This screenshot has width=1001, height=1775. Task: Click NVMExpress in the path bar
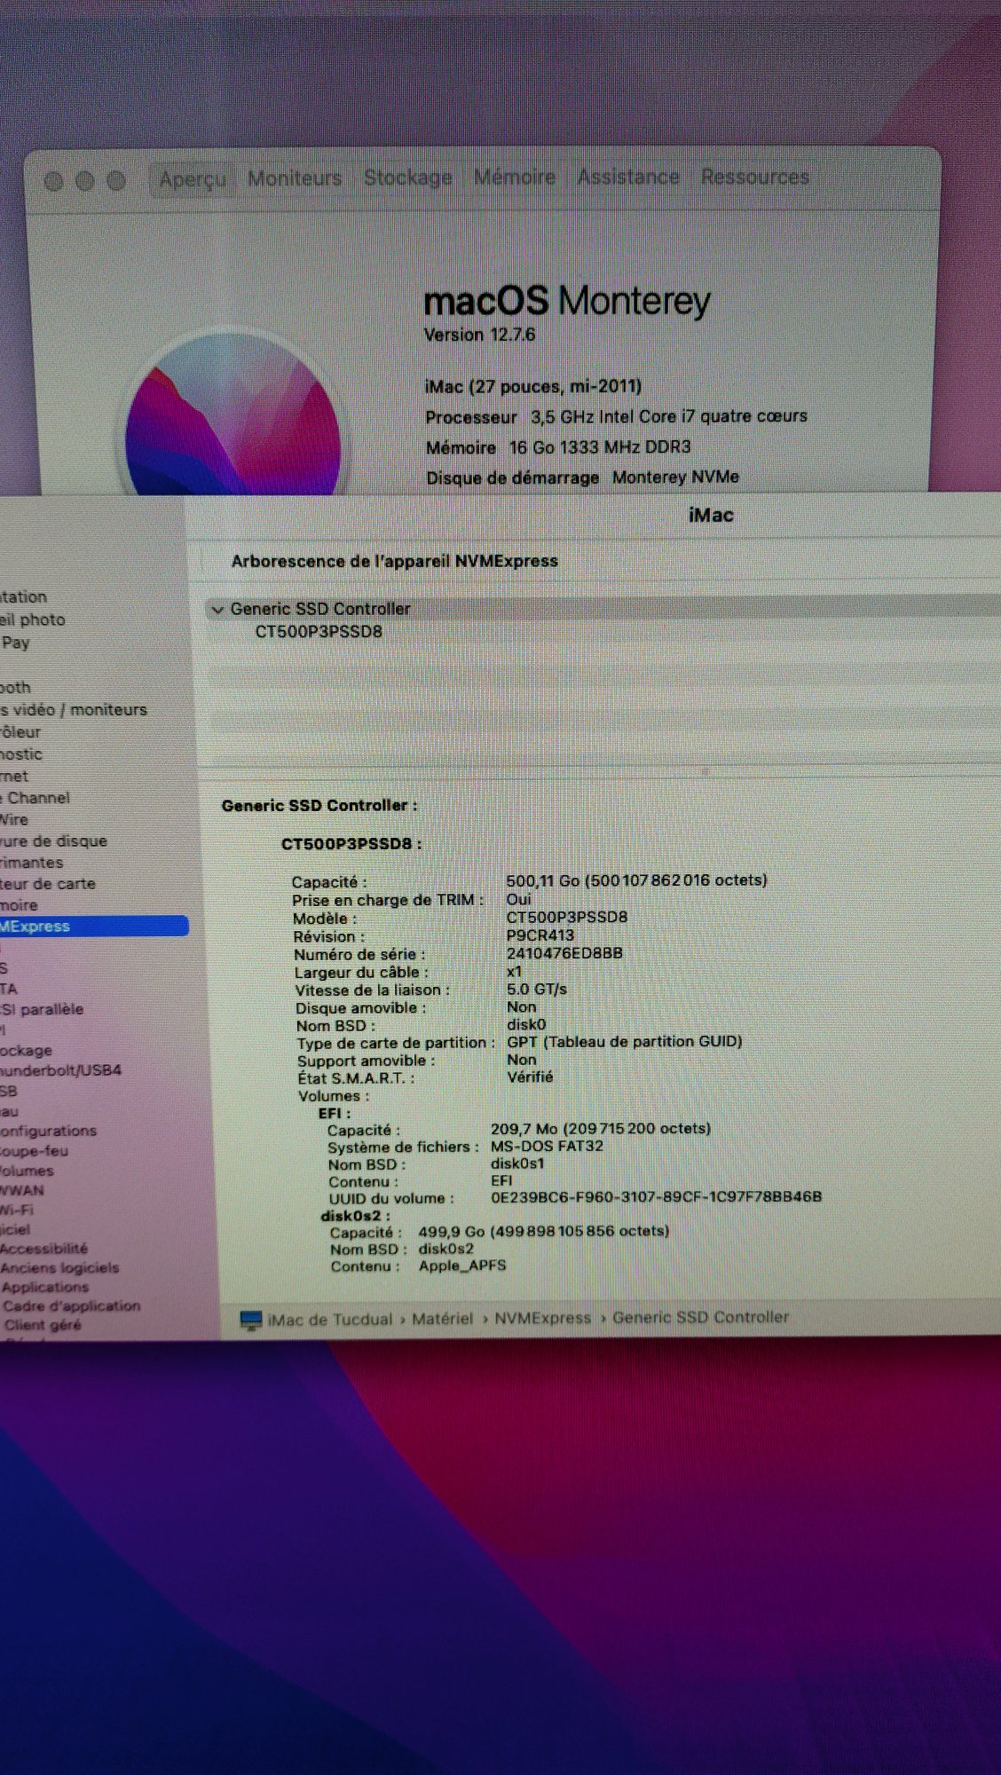pyautogui.click(x=542, y=1318)
